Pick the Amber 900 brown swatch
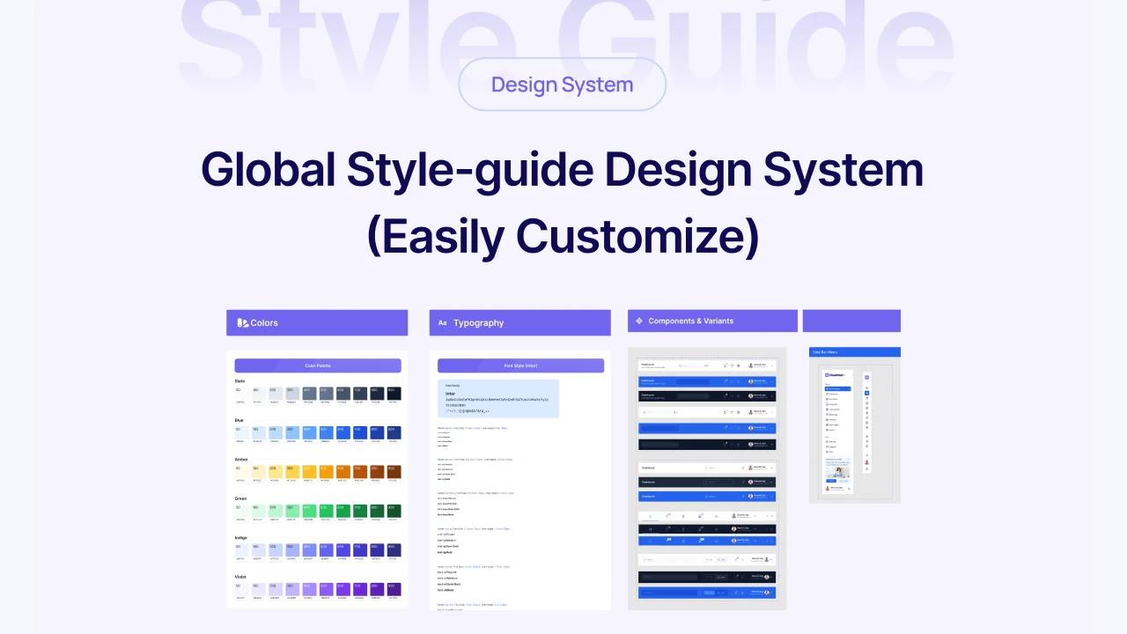 point(393,472)
